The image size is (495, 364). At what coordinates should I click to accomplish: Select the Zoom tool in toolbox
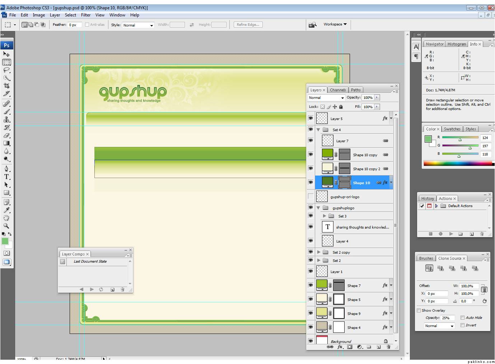6,226
